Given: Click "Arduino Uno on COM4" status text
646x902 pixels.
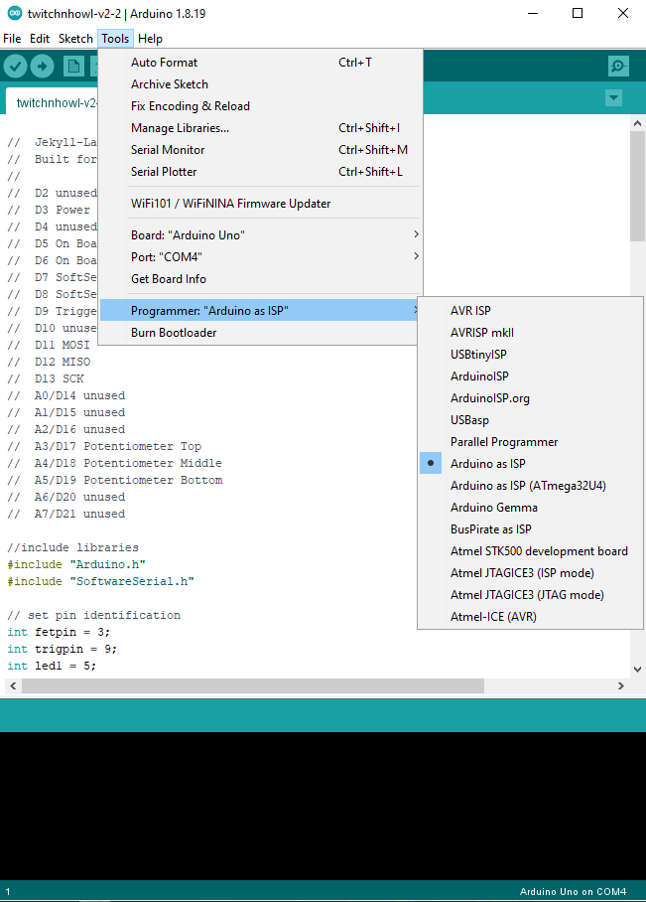Looking at the screenshot, I should [573, 892].
